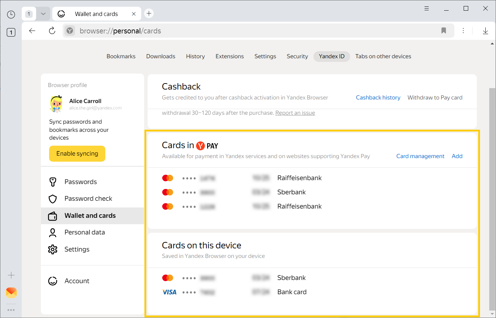Image resolution: width=496 pixels, height=318 pixels.
Task: Open the browser three-dot menu
Action: coord(463,31)
